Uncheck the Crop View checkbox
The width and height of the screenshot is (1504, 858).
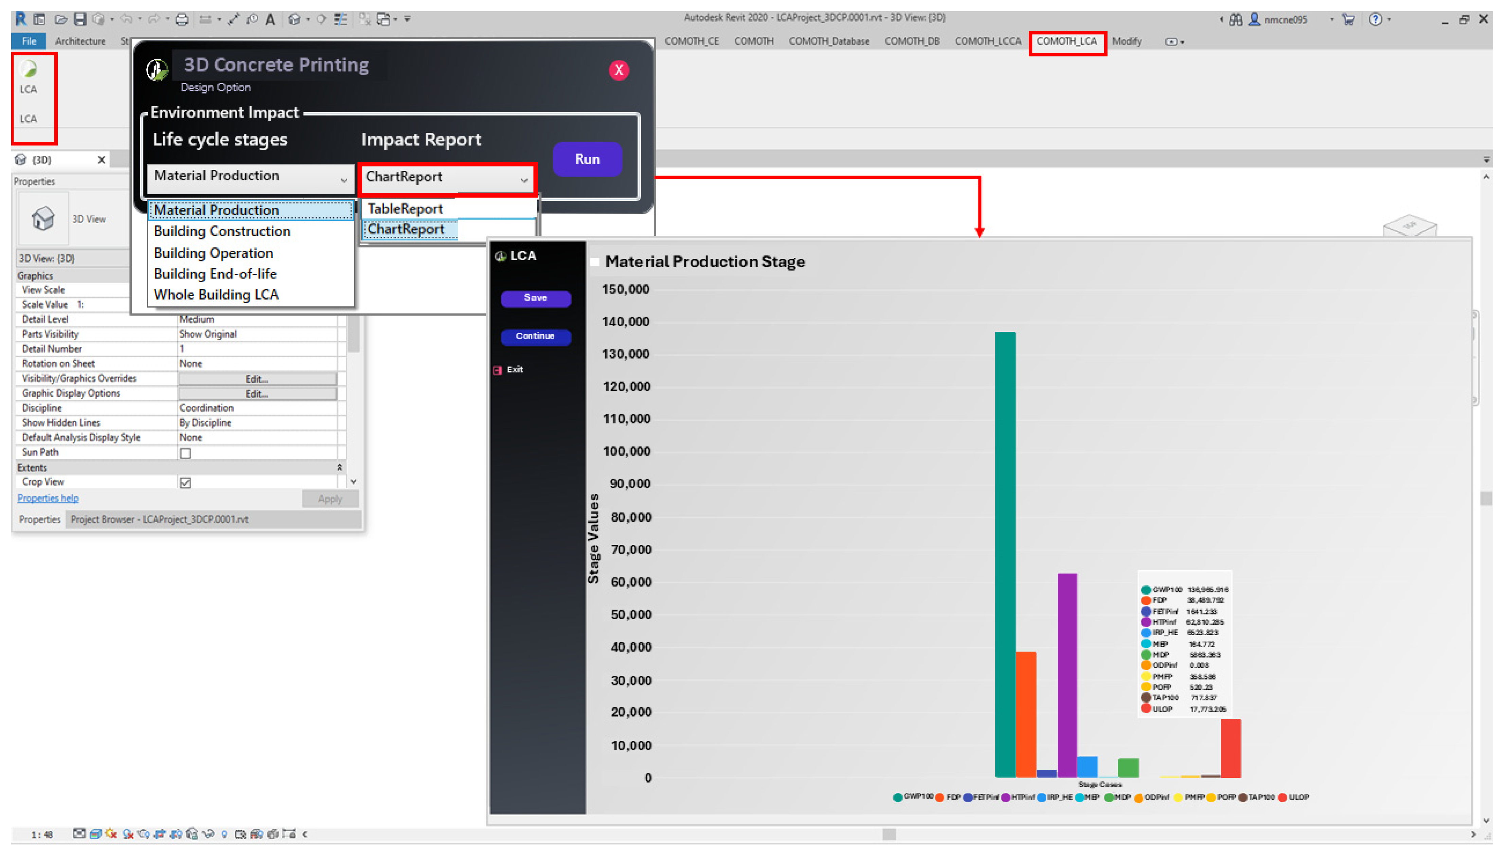click(x=185, y=483)
